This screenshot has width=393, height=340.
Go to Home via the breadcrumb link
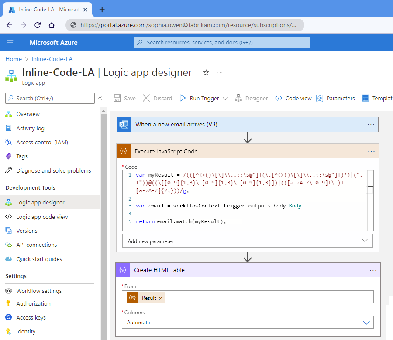[14, 58]
